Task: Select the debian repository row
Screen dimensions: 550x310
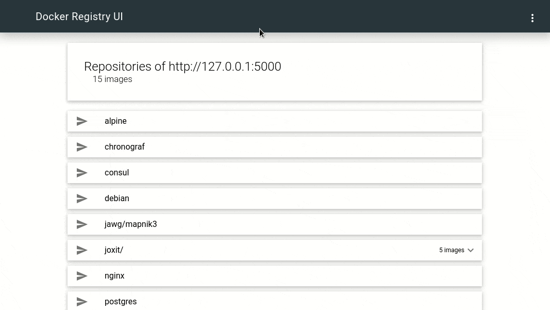Action: coord(275,199)
